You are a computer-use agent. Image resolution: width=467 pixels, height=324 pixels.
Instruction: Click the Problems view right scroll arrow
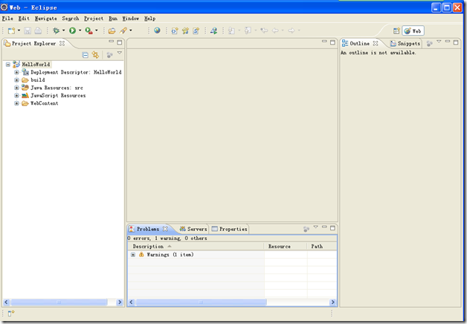tap(332, 302)
